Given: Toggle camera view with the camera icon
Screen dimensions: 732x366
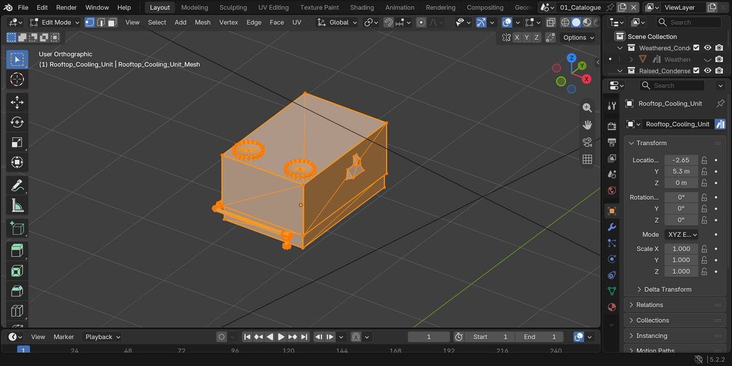Looking at the screenshot, I should click(x=587, y=142).
